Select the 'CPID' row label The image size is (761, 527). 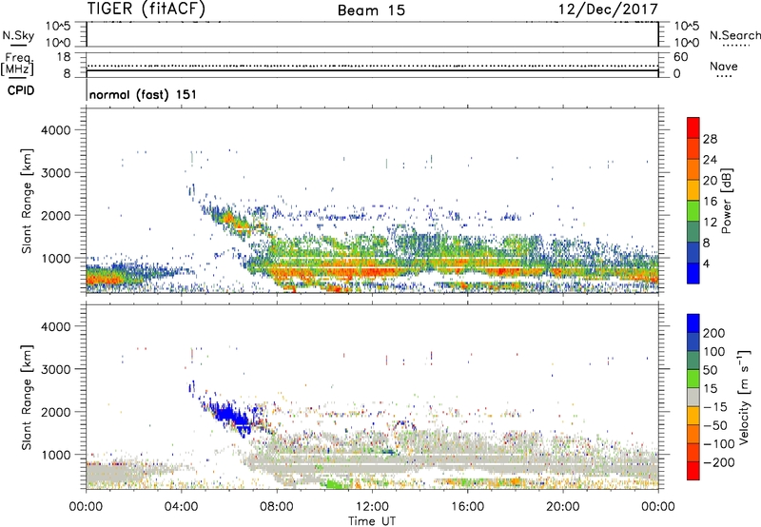(21, 90)
